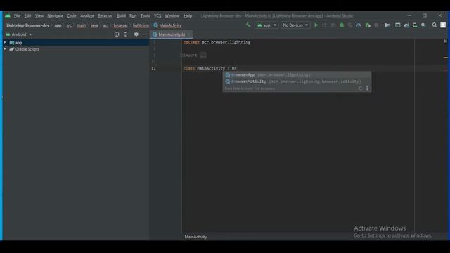Image resolution: width=450 pixels, height=253 pixels.
Task: Click Attach Debugger to Android Process icon
Action: pyautogui.click(x=368, y=25)
